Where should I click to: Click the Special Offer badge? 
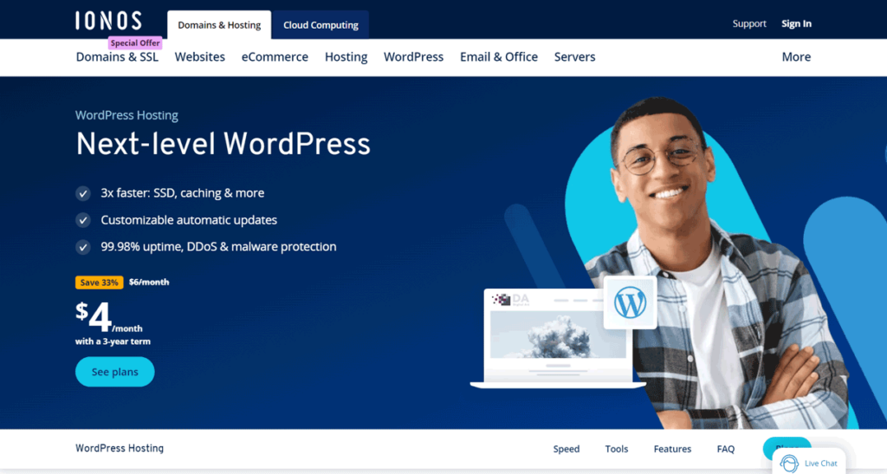[x=135, y=43]
